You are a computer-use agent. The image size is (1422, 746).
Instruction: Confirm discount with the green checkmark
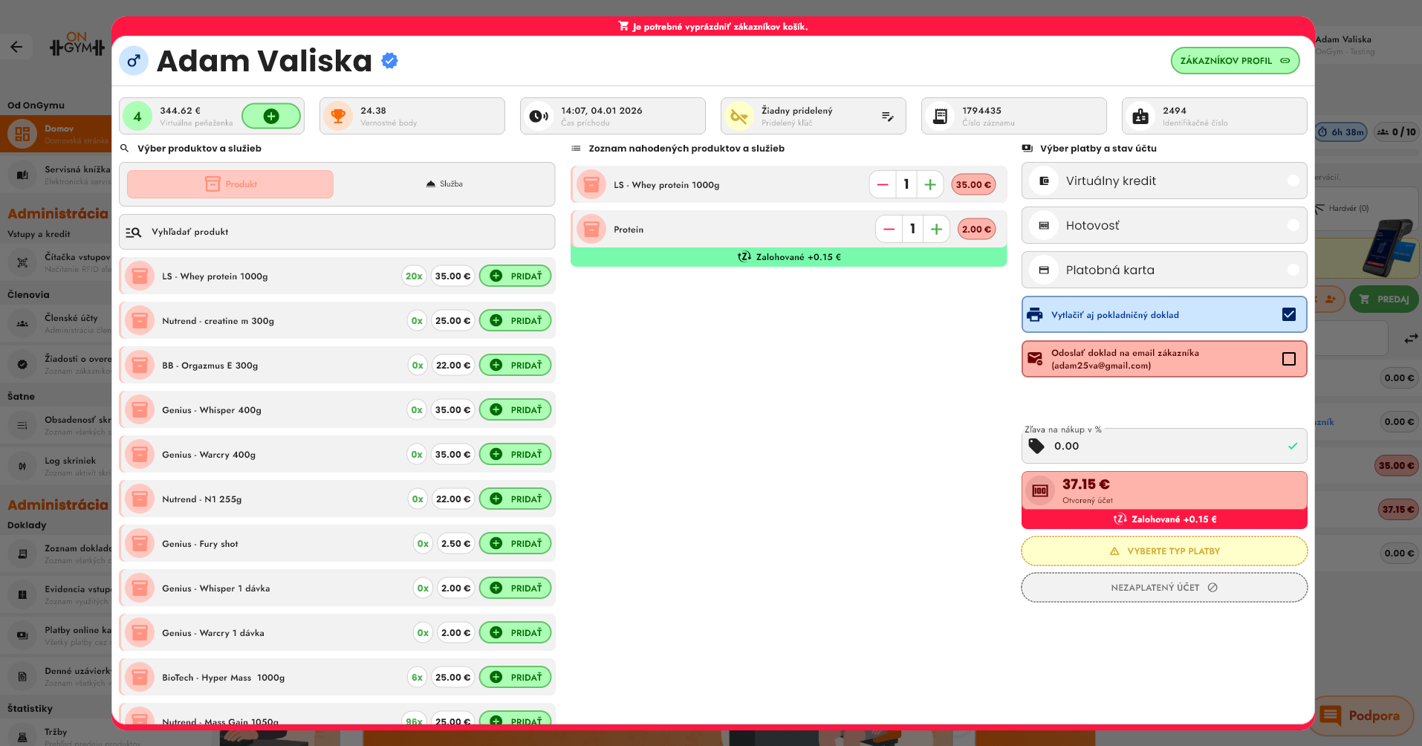click(1293, 446)
